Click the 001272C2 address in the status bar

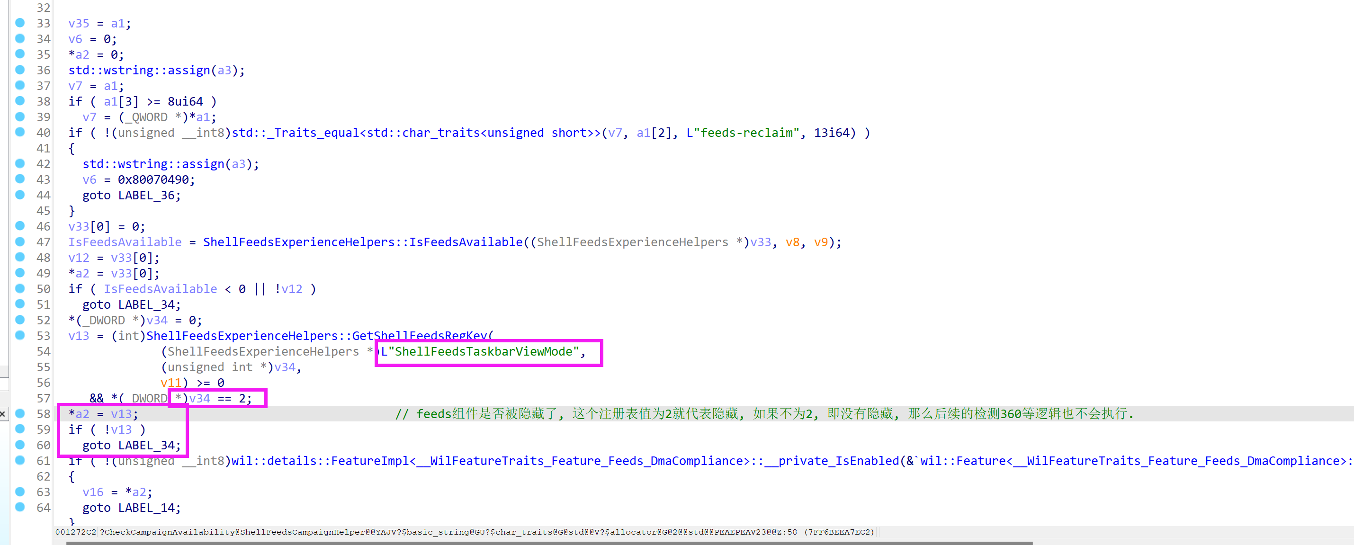(76, 532)
